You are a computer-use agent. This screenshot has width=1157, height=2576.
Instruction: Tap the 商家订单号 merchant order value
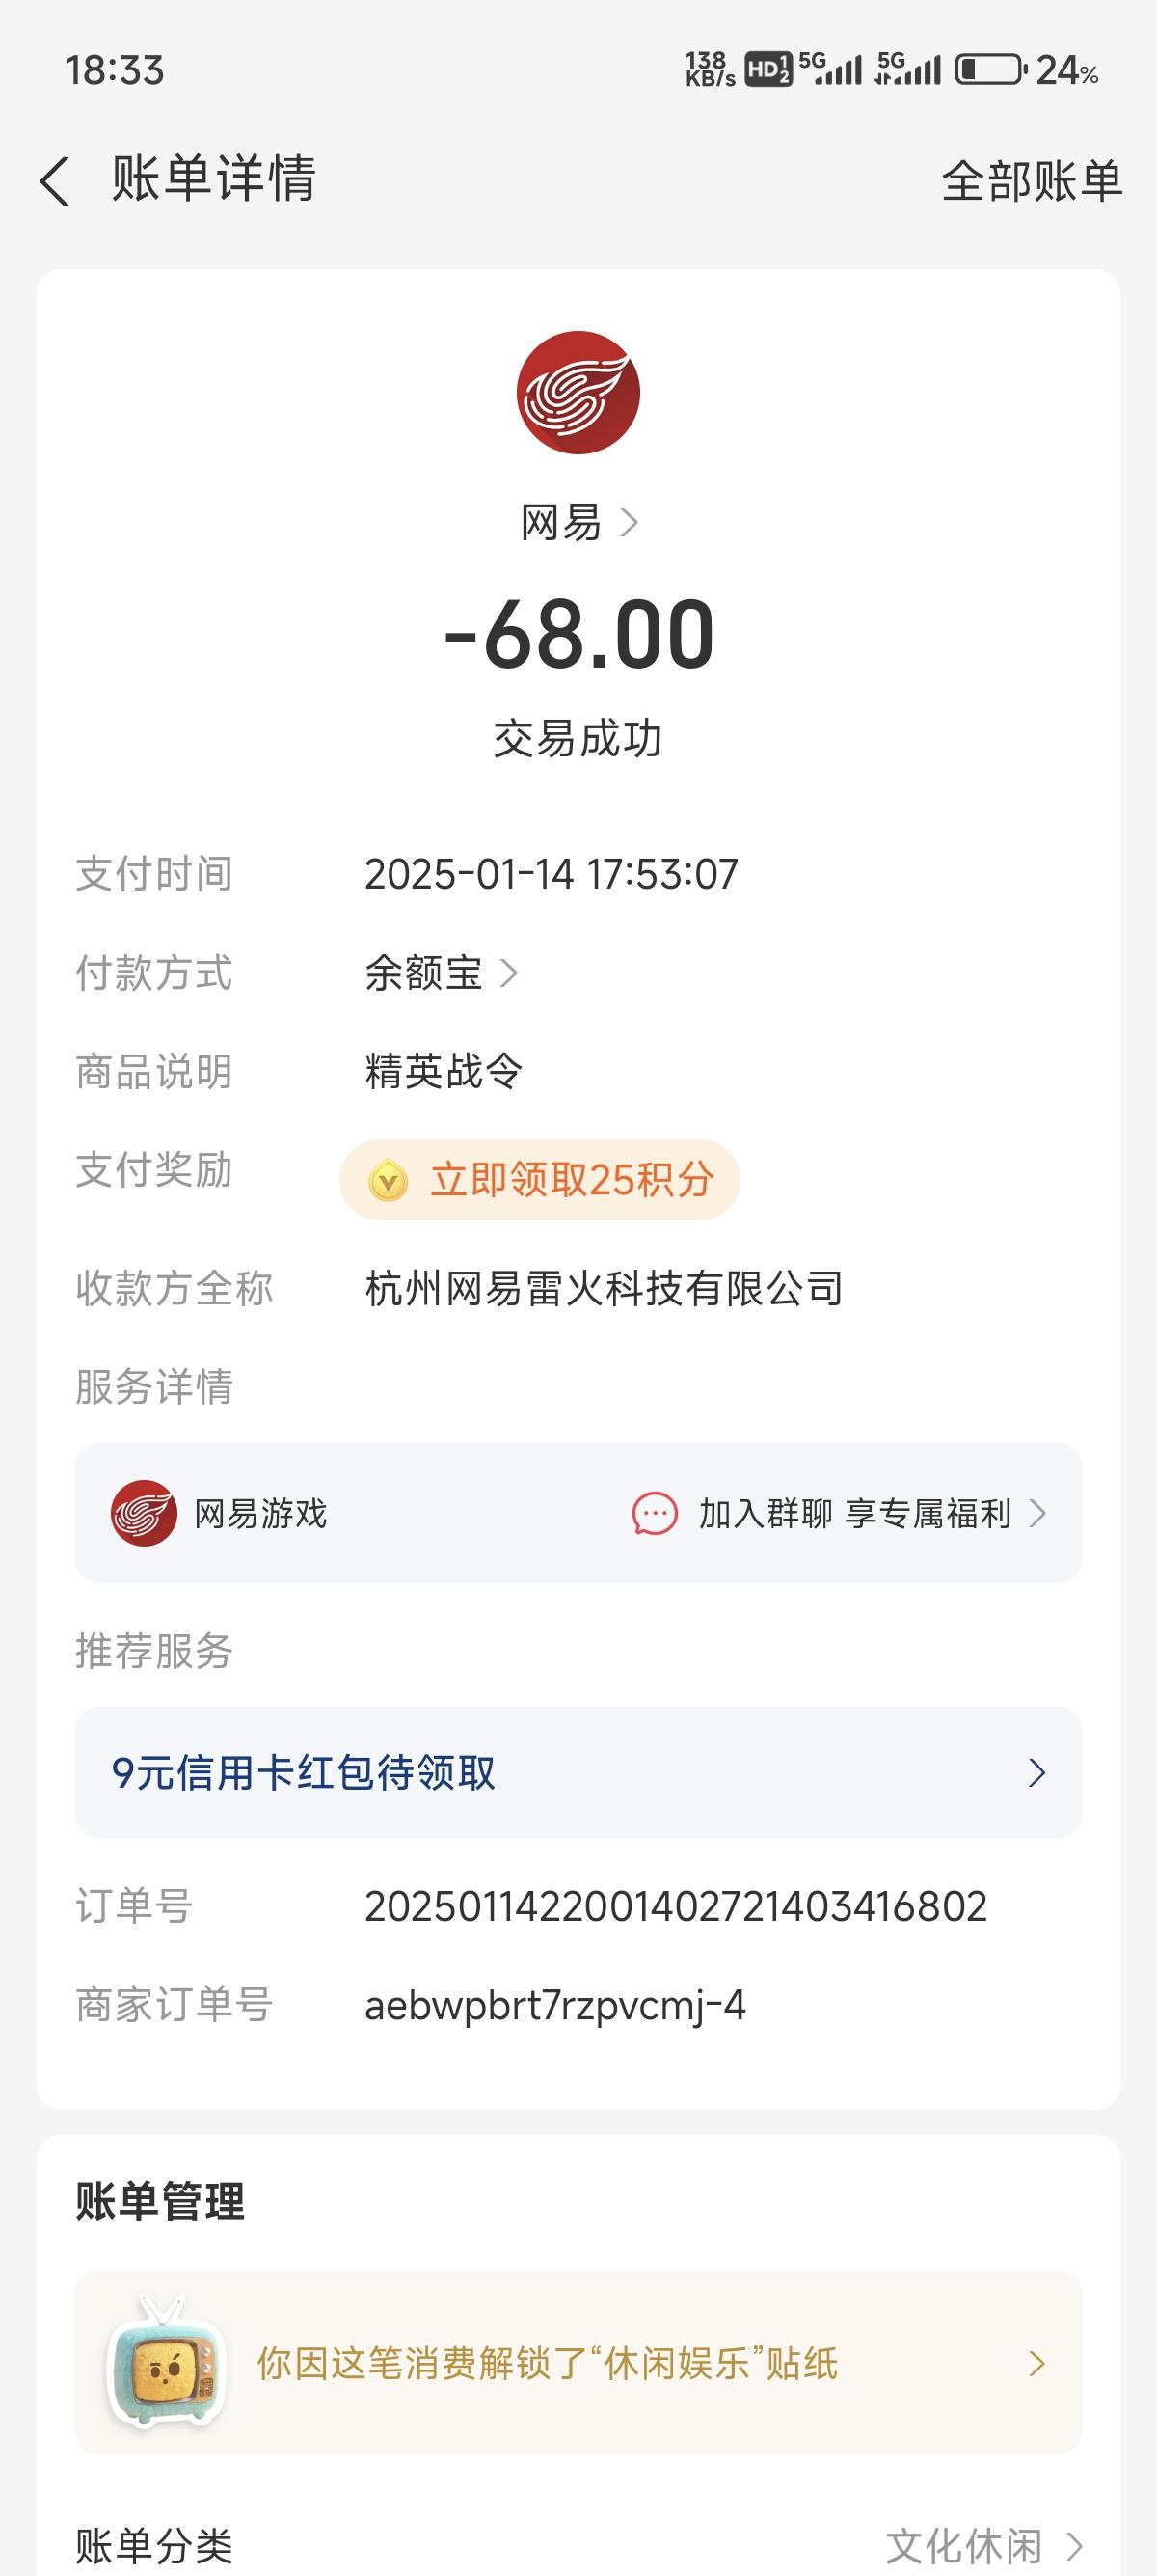554,2005
